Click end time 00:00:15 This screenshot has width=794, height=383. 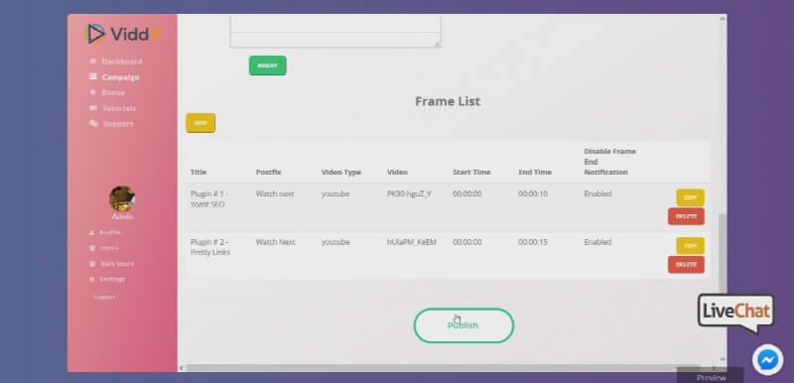point(533,242)
